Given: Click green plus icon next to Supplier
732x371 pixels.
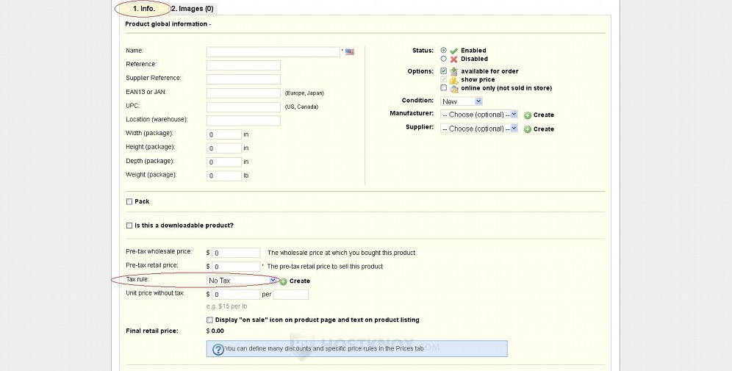Looking at the screenshot, I should click(x=528, y=129).
